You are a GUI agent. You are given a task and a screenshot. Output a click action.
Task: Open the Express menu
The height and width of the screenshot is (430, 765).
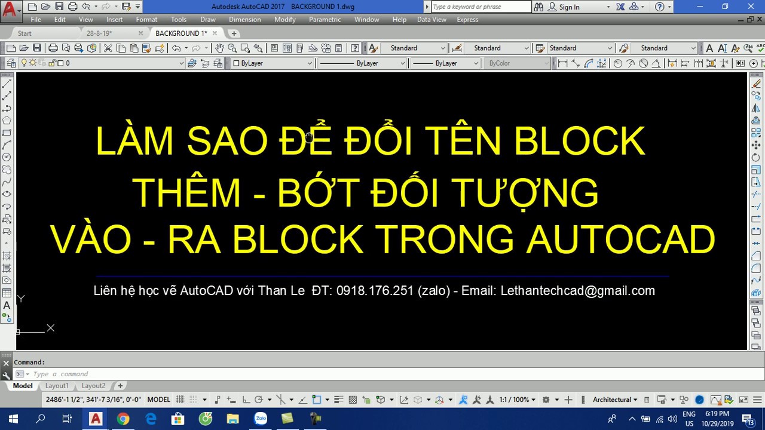point(467,20)
